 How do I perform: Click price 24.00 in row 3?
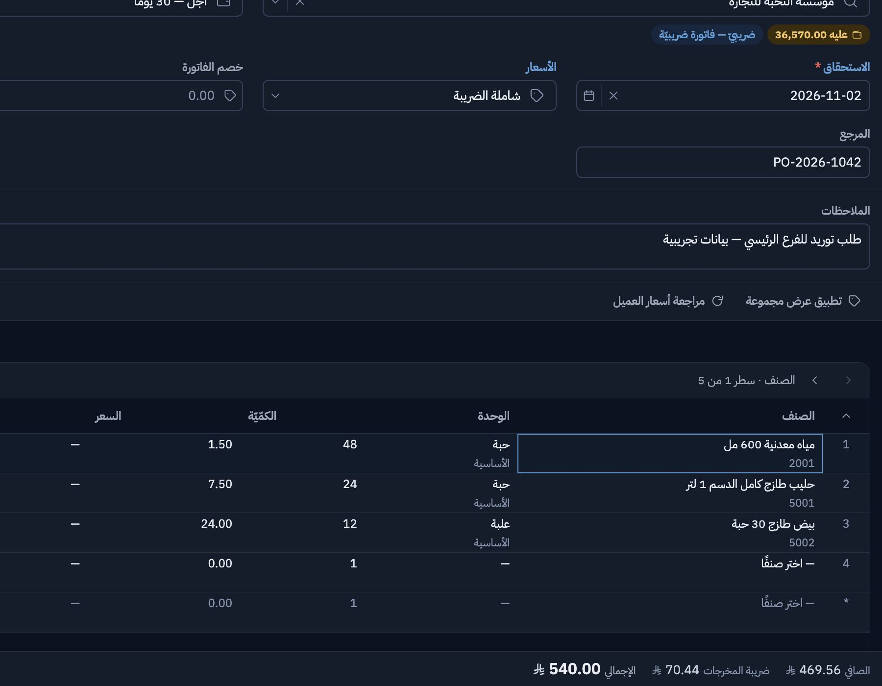coord(217,524)
